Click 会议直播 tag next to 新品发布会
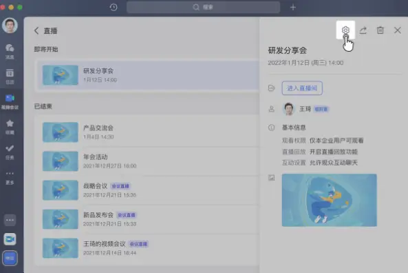Viewport: 408px width, 273px height. 127,215
